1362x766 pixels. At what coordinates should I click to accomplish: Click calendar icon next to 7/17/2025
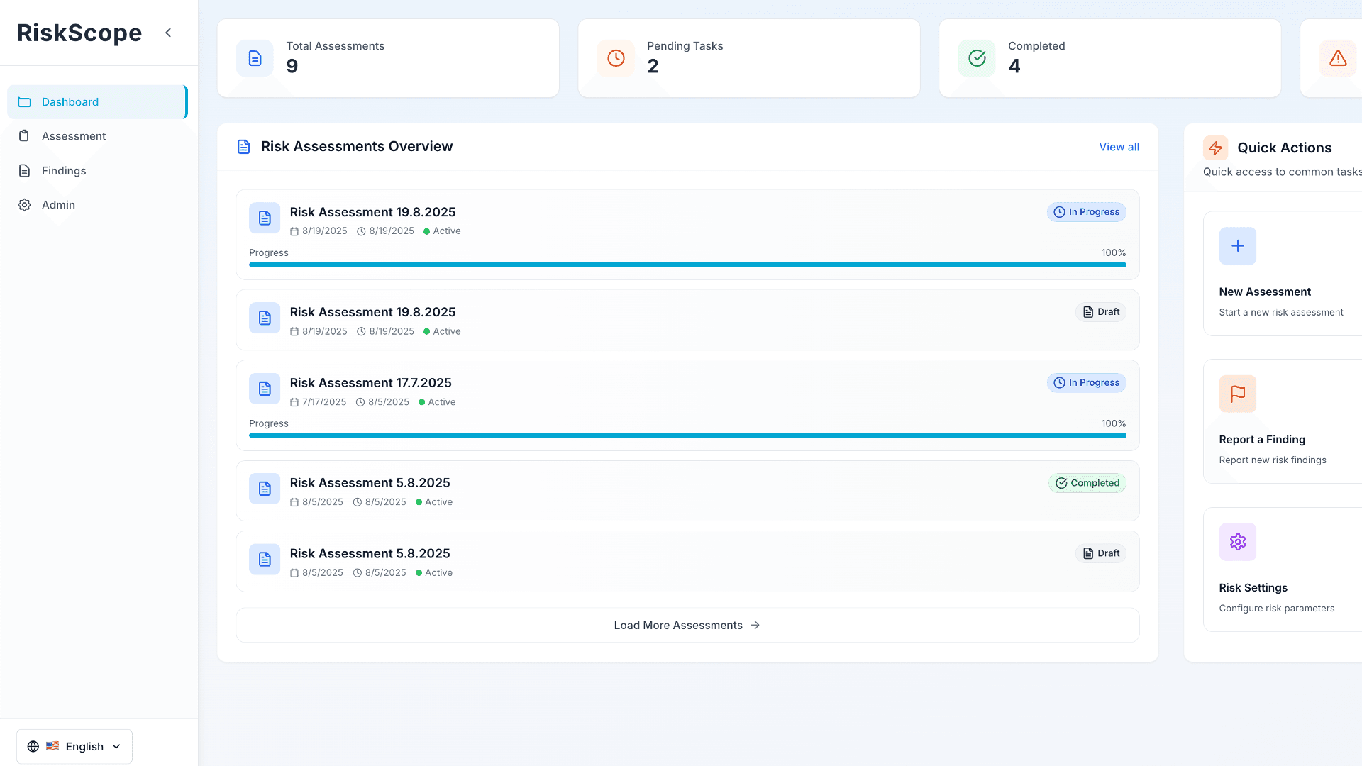pyautogui.click(x=294, y=402)
